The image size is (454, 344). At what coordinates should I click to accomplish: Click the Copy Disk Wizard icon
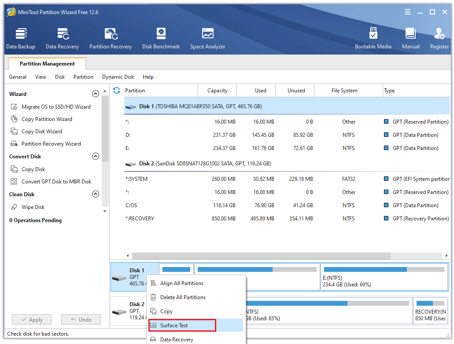point(14,132)
